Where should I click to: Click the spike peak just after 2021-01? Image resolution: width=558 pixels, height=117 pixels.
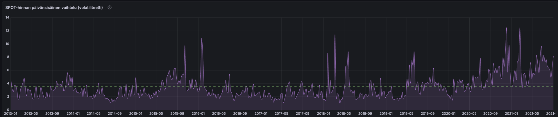pos(520,28)
